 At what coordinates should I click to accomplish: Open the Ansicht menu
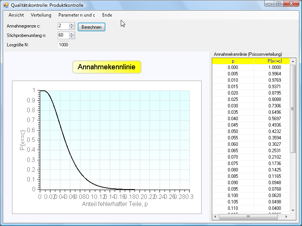coord(16,15)
